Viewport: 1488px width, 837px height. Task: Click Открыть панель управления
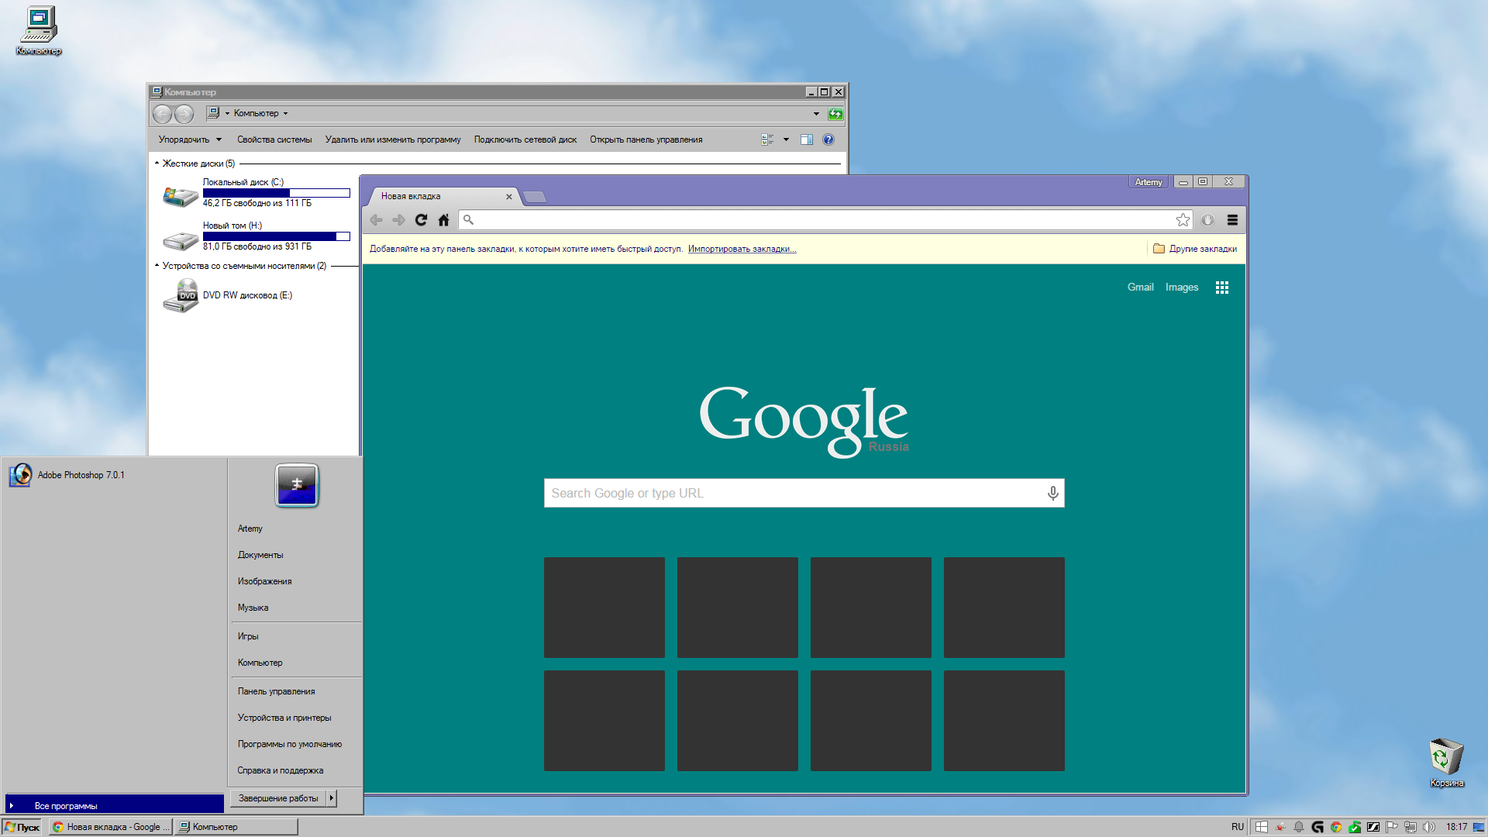(x=646, y=139)
